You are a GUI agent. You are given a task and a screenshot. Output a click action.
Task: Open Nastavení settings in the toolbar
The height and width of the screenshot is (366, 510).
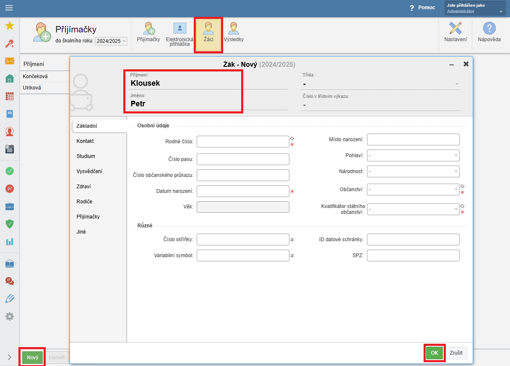pos(455,32)
